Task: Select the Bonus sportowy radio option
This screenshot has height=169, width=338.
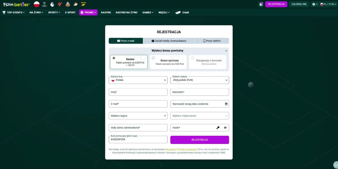Action: 153,58
